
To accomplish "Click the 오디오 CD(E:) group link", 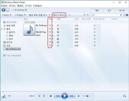I will (30, 22).
